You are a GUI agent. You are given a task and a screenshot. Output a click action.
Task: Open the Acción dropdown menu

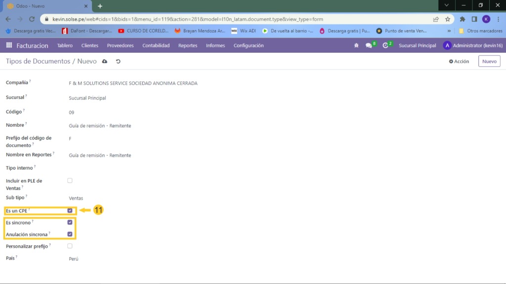[459, 61]
